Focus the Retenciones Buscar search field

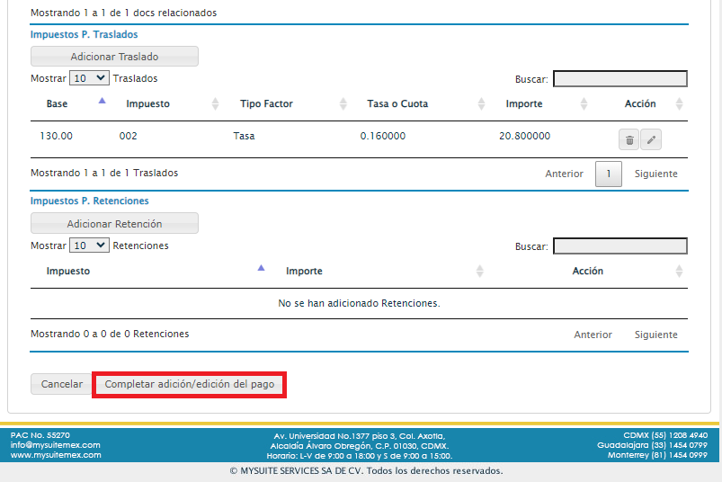[619, 246]
